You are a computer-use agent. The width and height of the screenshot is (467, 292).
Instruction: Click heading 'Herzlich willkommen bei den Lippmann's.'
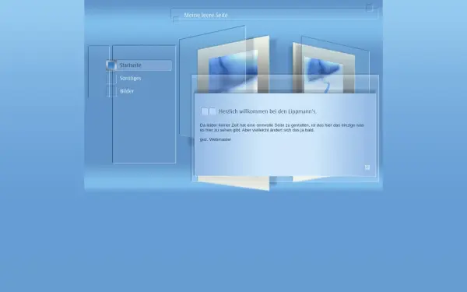(268, 111)
